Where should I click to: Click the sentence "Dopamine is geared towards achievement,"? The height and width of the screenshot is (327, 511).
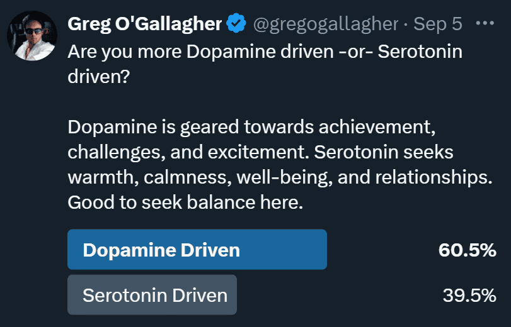pos(251,127)
